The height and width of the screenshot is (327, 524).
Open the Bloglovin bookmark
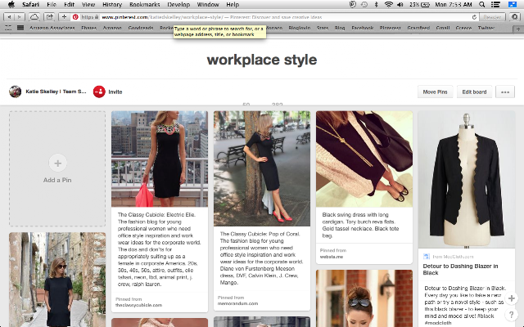300,28
